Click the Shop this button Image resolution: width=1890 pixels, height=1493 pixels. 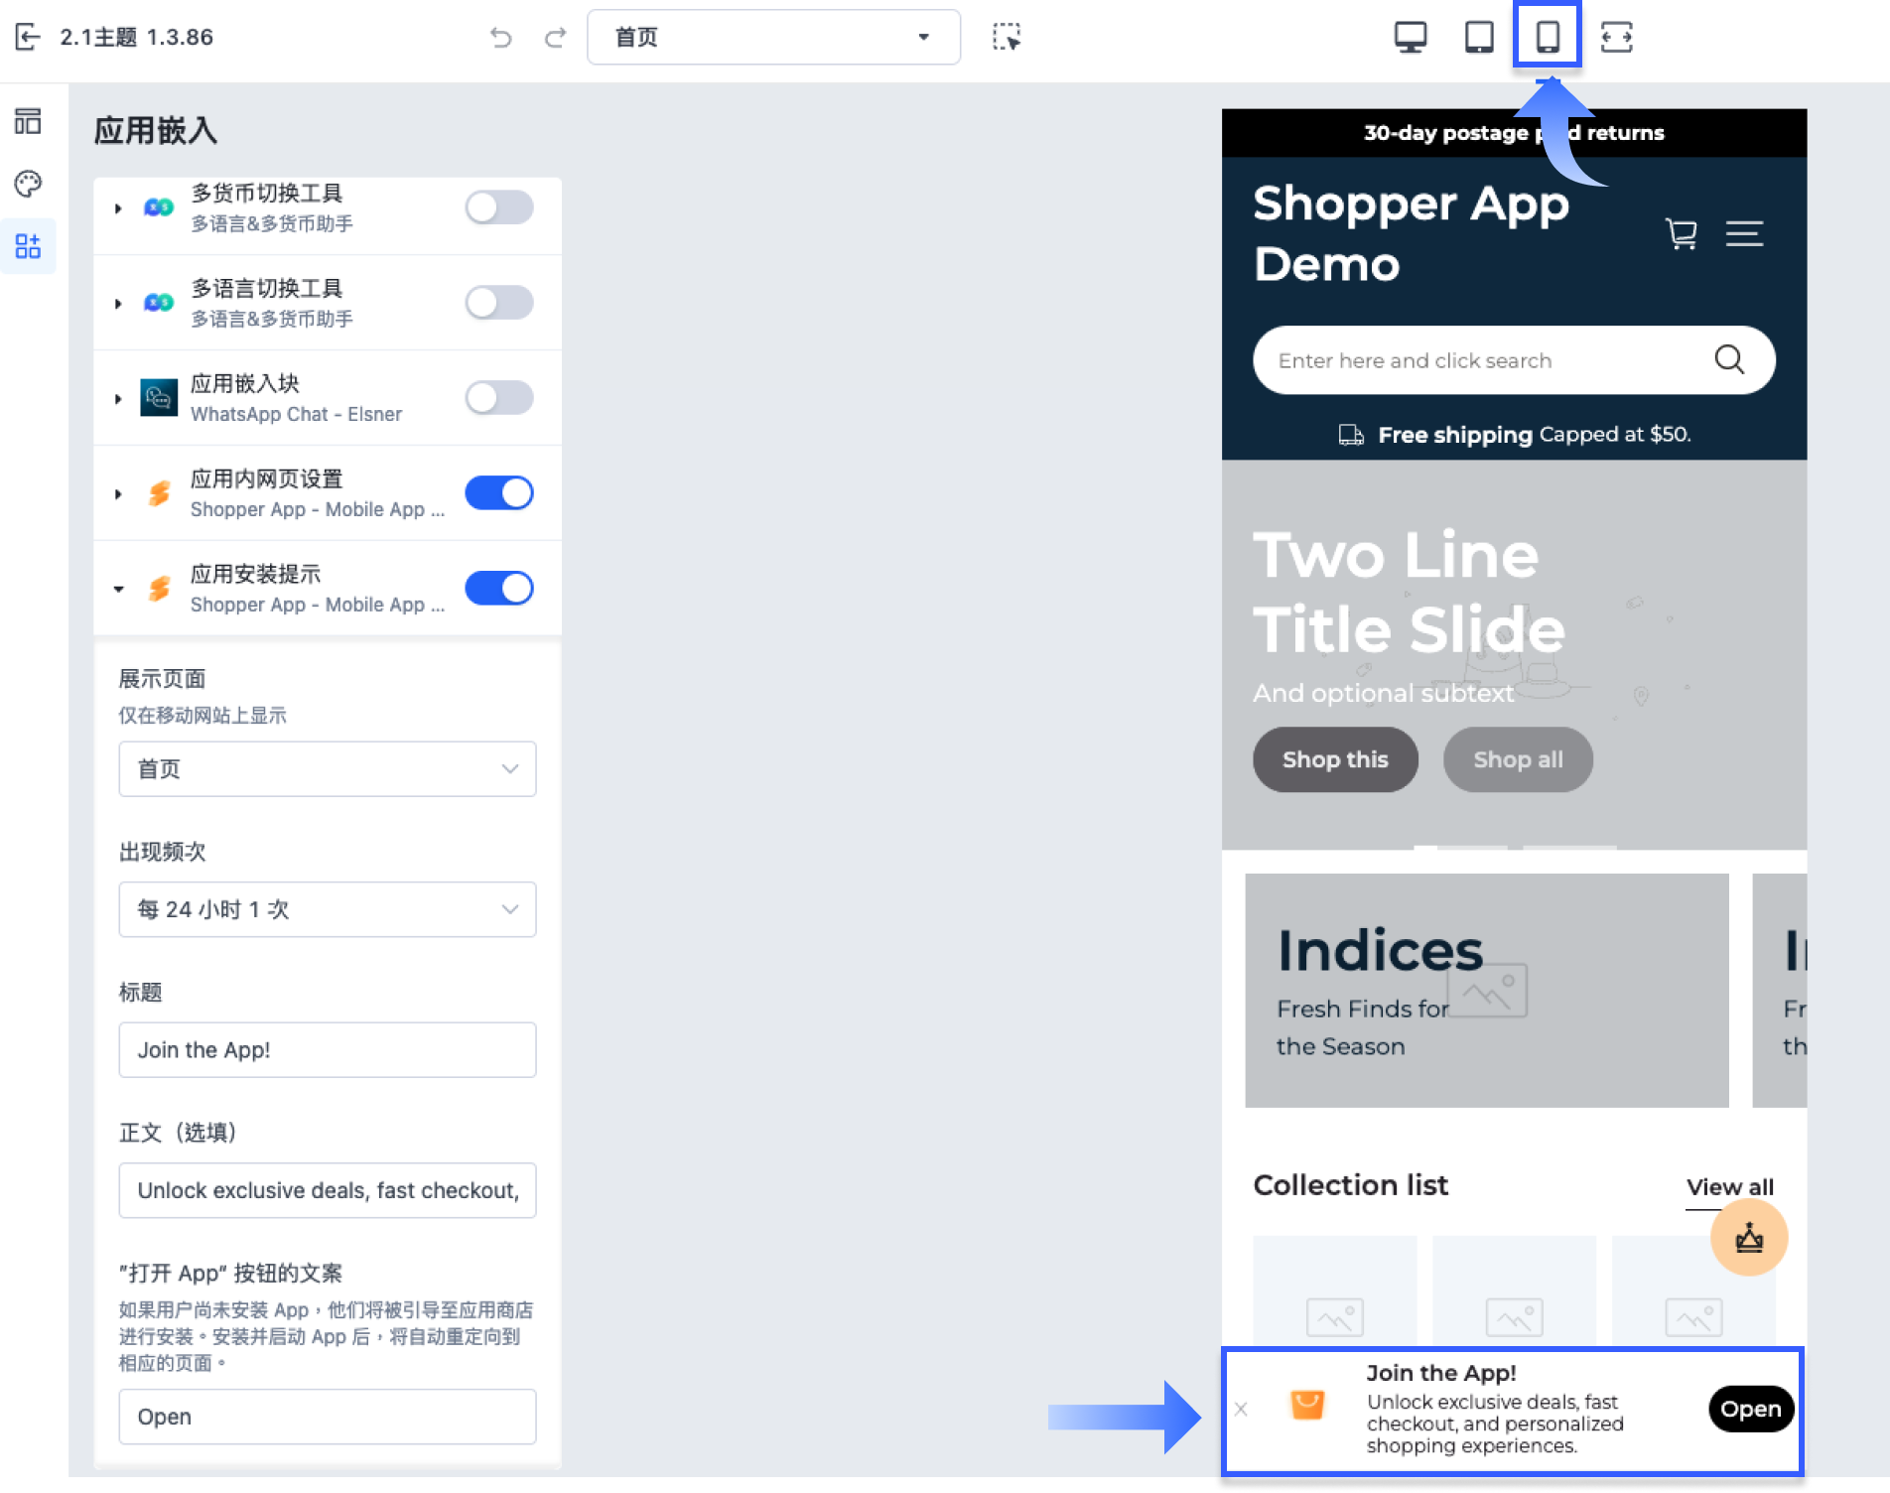[x=1335, y=759]
